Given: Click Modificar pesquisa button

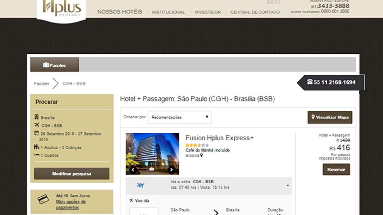Looking at the screenshot, I should pyautogui.click(x=72, y=174).
